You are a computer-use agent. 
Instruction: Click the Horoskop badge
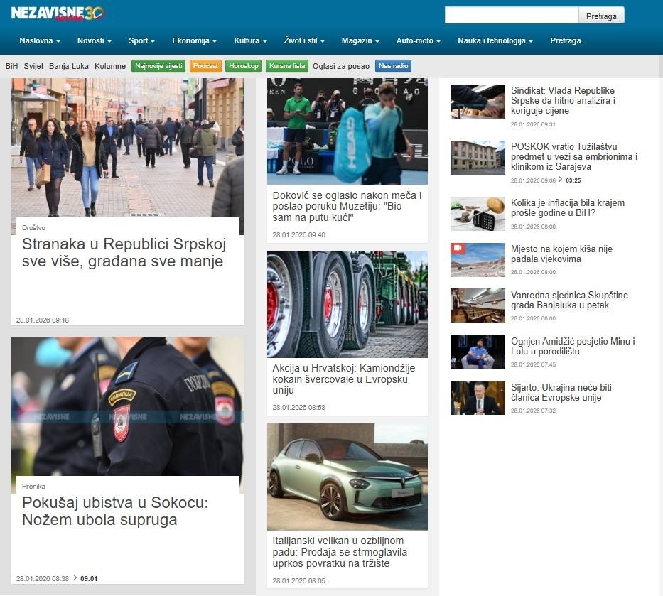pyautogui.click(x=244, y=66)
